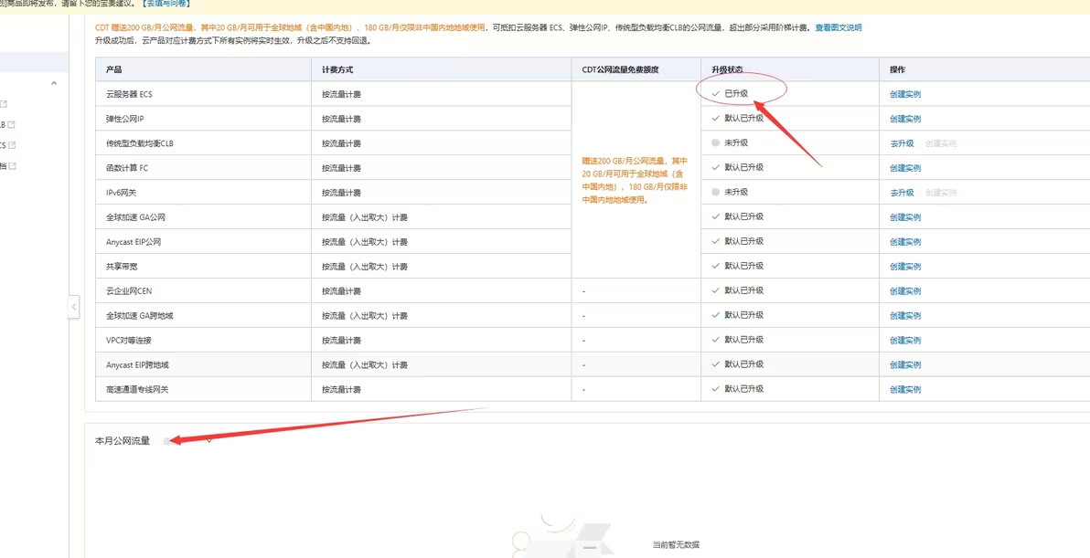1090x558 pixels.
Task: Collapse the sidebar with the left-arrow handle
Action: pos(74,306)
